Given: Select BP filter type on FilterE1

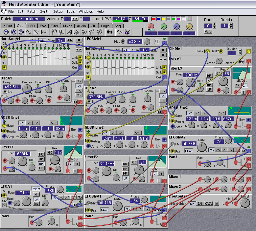Looking at the screenshot, I should 41,164.
